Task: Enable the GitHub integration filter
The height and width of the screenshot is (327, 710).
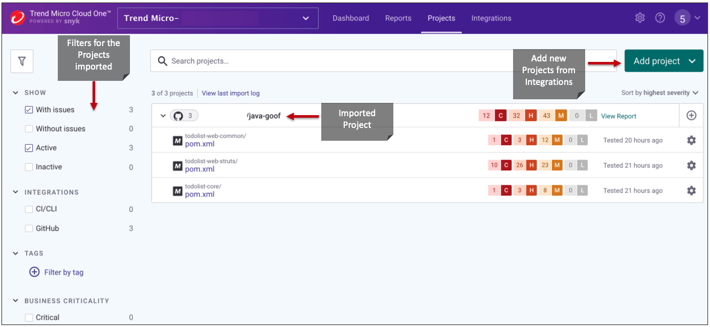Action: coord(29,229)
